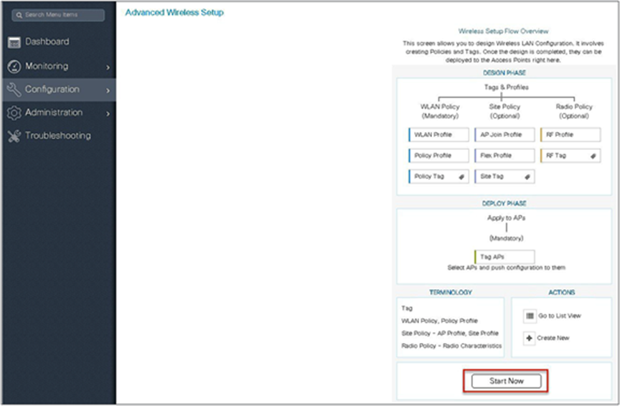Click the Go to List View label

[560, 316]
